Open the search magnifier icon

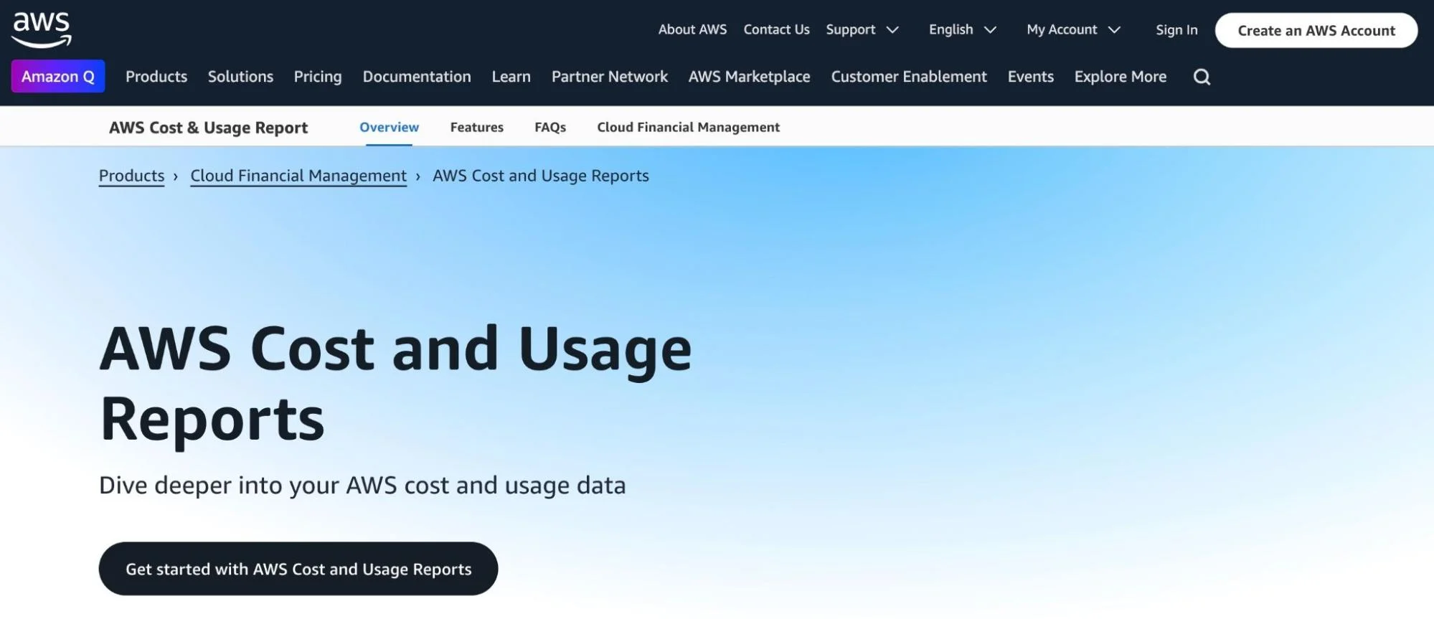tap(1202, 77)
